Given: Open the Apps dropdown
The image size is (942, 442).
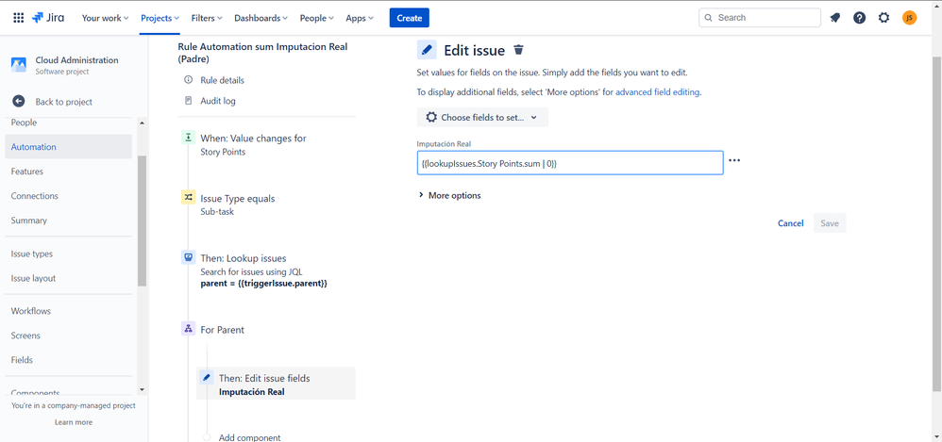Looking at the screenshot, I should [360, 18].
